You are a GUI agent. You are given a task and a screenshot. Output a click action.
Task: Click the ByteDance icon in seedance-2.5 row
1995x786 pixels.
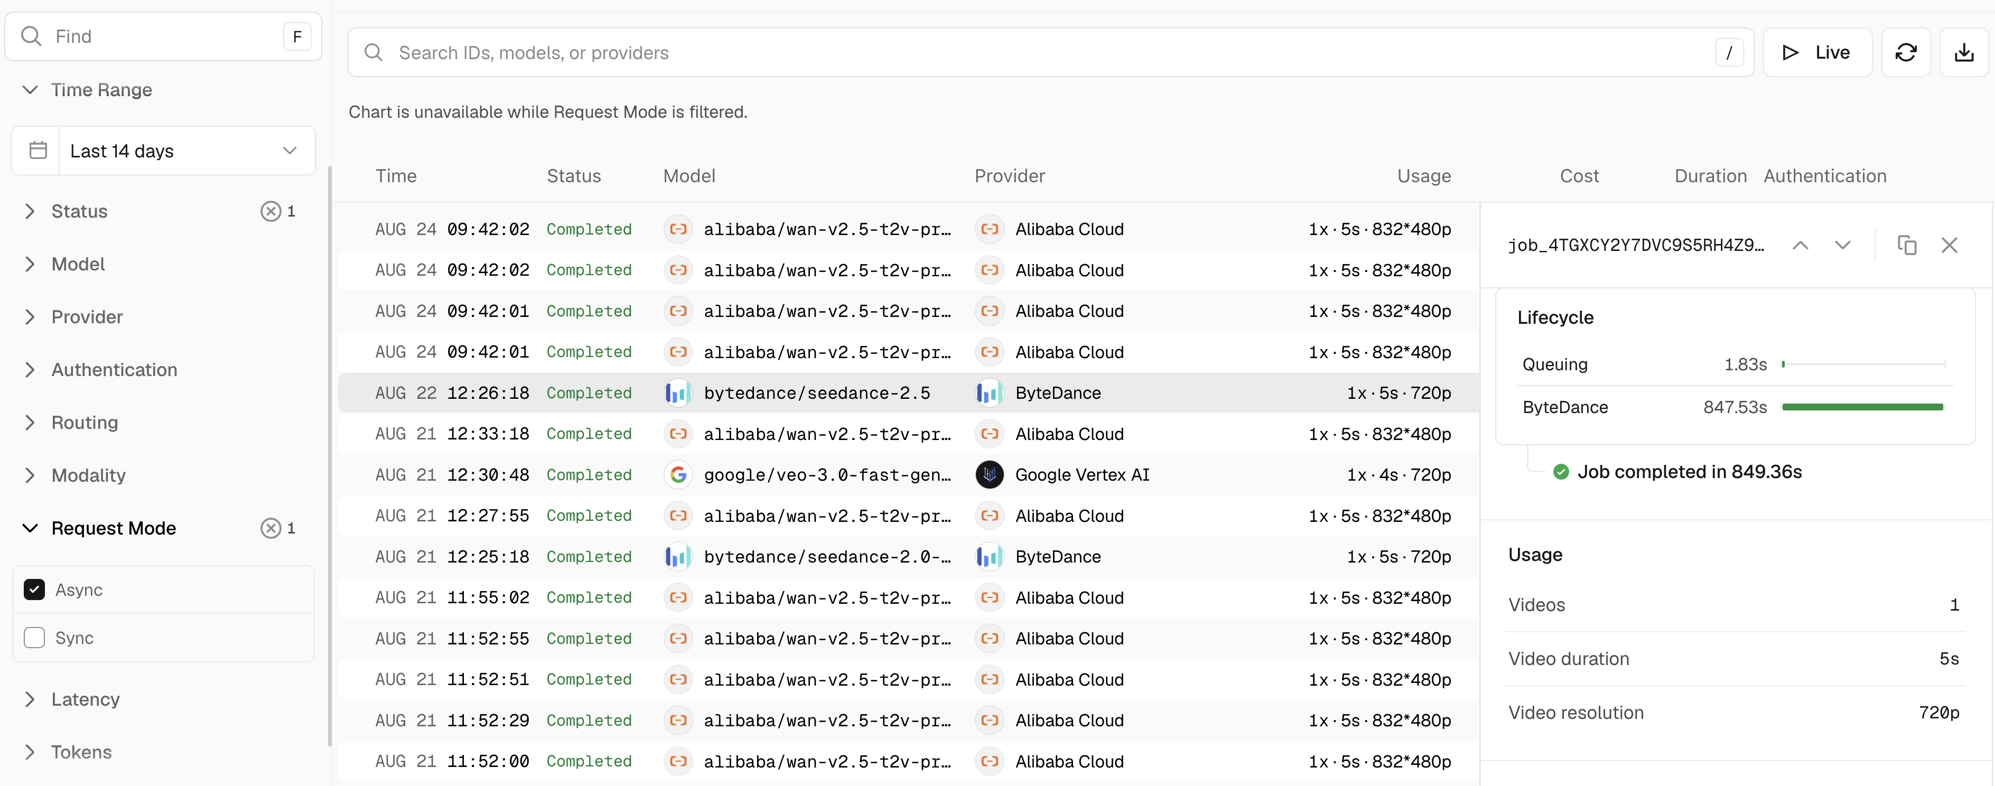click(x=678, y=394)
